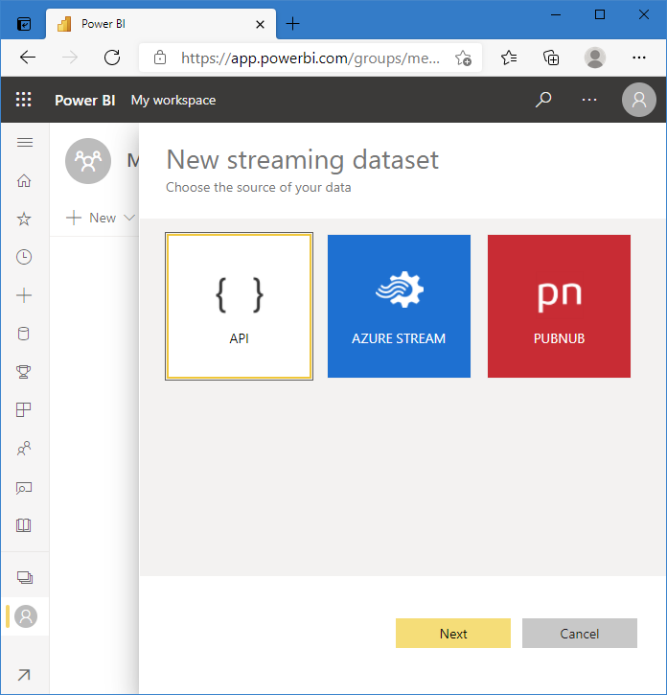The height and width of the screenshot is (695, 667).
Task: Open the user account avatar in header
Action: pos(638,100)
